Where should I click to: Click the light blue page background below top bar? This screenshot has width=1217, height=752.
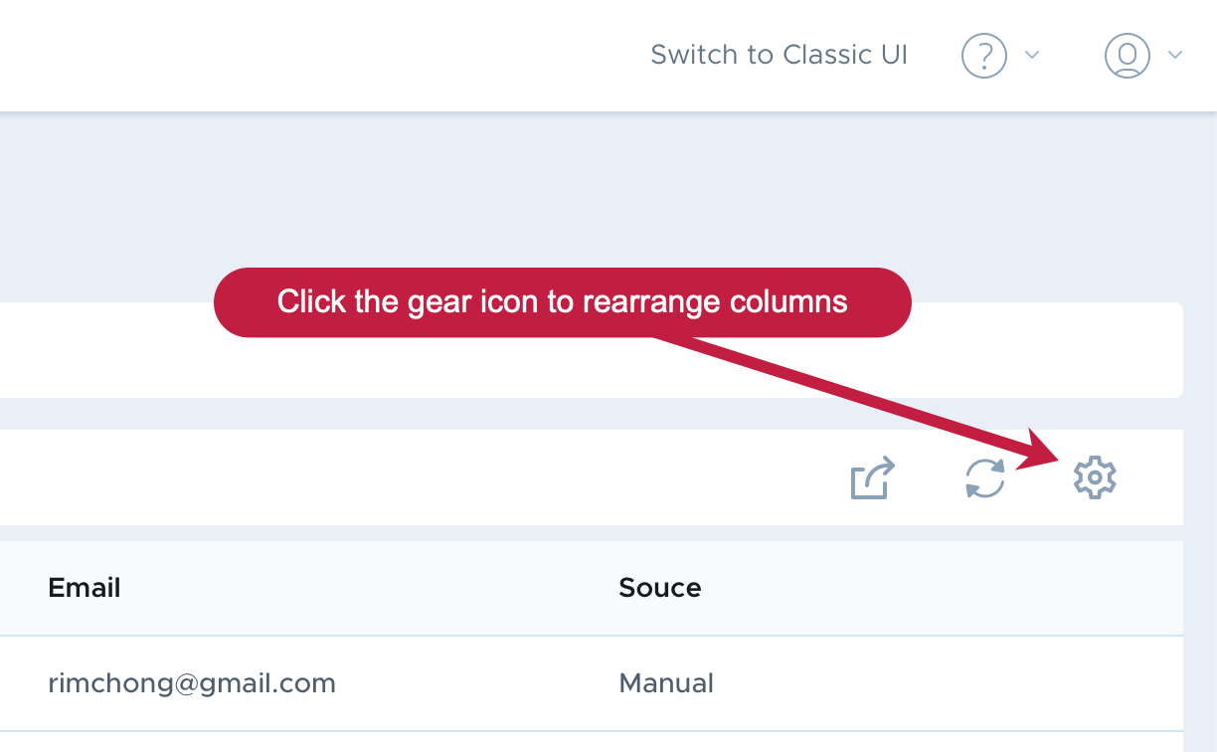click(597, 199)
